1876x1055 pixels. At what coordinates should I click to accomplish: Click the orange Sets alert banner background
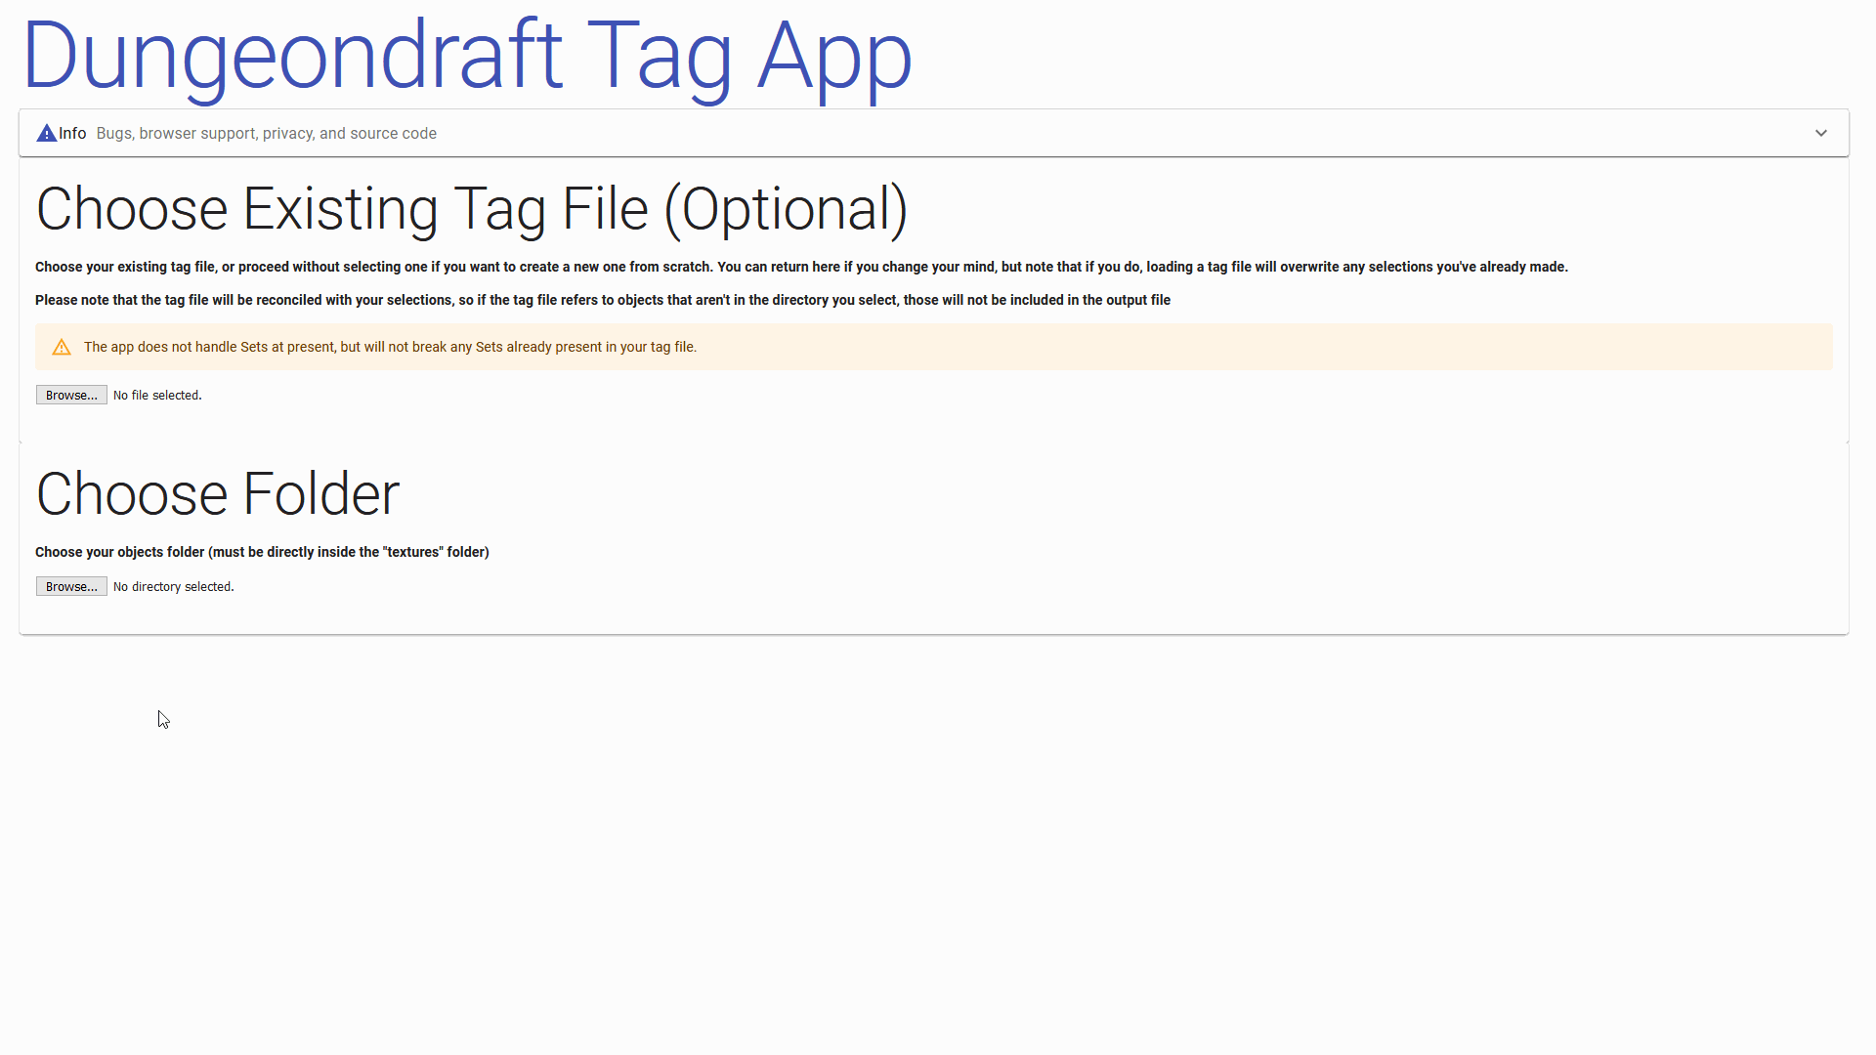(x=1270, y=348)
